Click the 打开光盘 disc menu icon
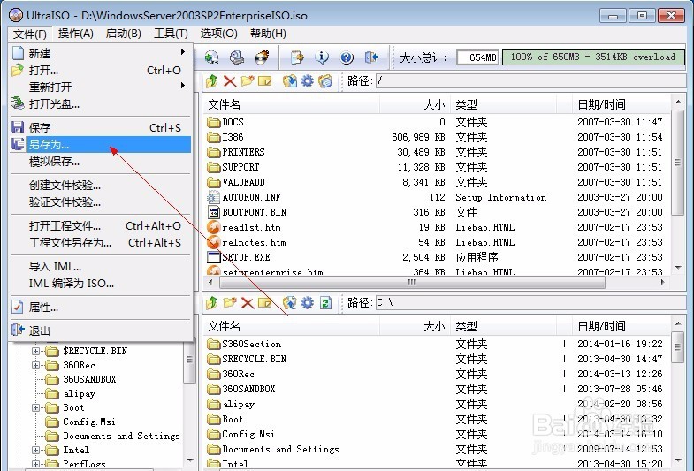Image resolution: width=694 pixels, height=471 pixels. 18,103
